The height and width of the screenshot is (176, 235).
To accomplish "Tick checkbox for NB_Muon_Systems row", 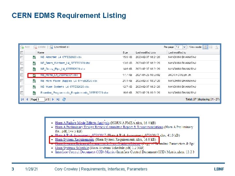I will [x=22, y=87].
